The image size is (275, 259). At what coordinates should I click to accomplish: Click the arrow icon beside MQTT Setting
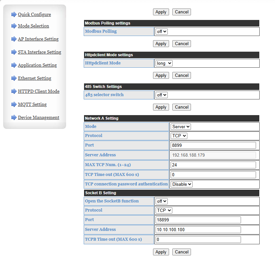click(13, 104)
